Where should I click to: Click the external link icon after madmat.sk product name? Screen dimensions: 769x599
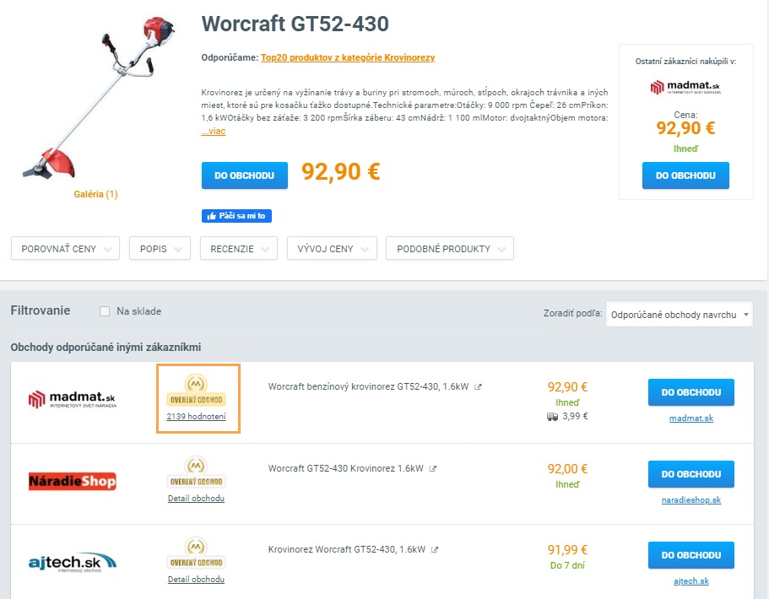coord(478,387)
